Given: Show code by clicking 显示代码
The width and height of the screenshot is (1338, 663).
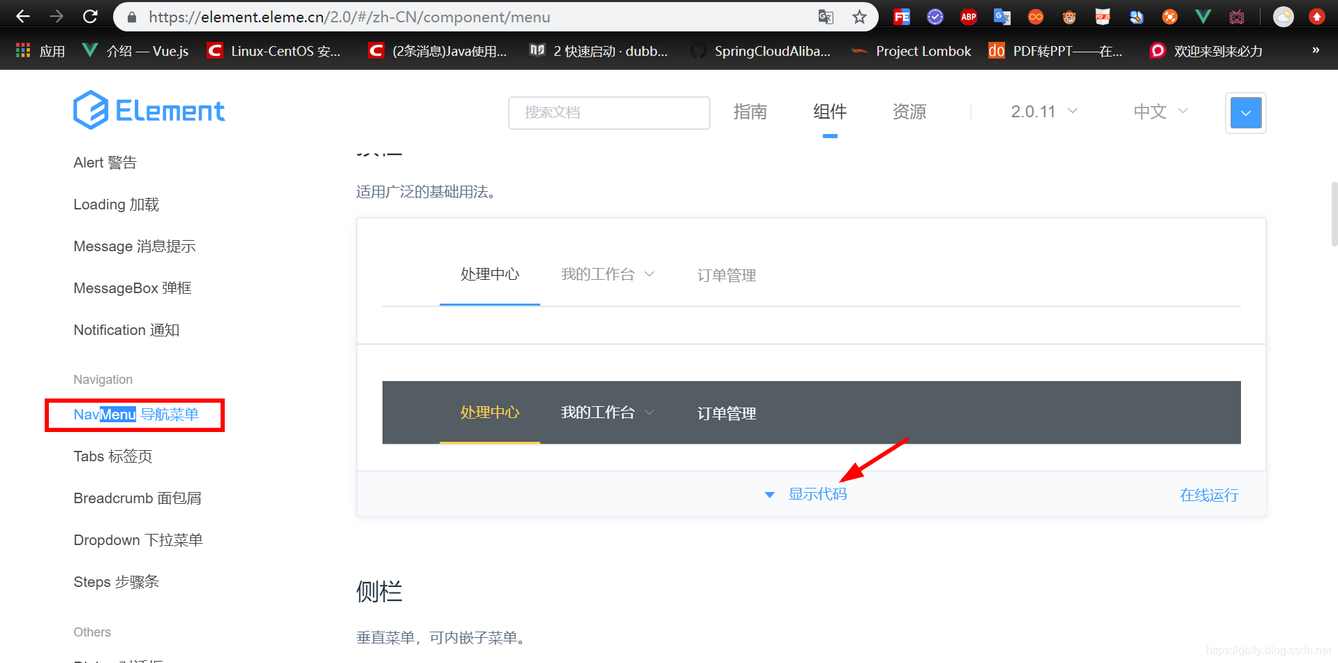Looking at the screenshot, I should [x=817, y=493].
